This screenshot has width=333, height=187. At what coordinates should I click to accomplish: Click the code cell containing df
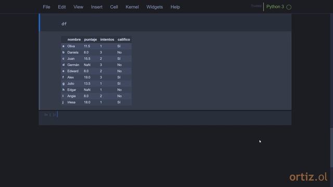pyautogui.click(x=165, y=23)
